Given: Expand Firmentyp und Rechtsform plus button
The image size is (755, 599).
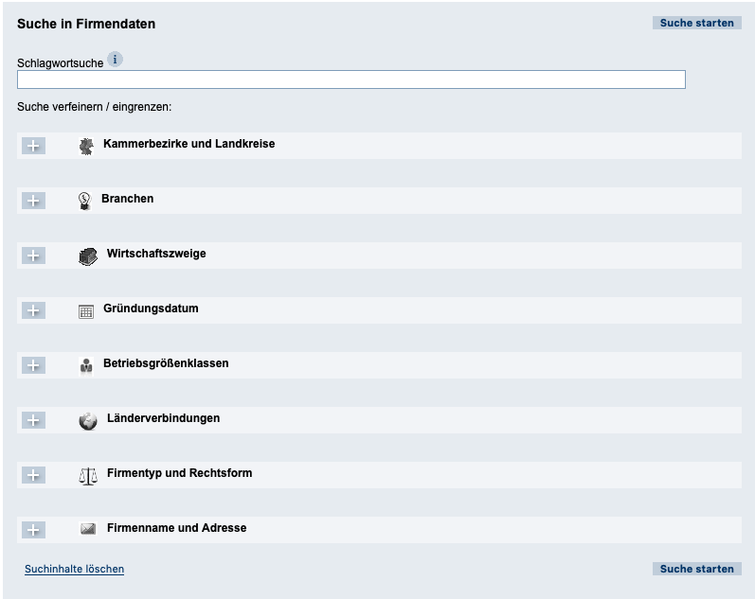Looking at the screenshot, I should coord(33,475).
